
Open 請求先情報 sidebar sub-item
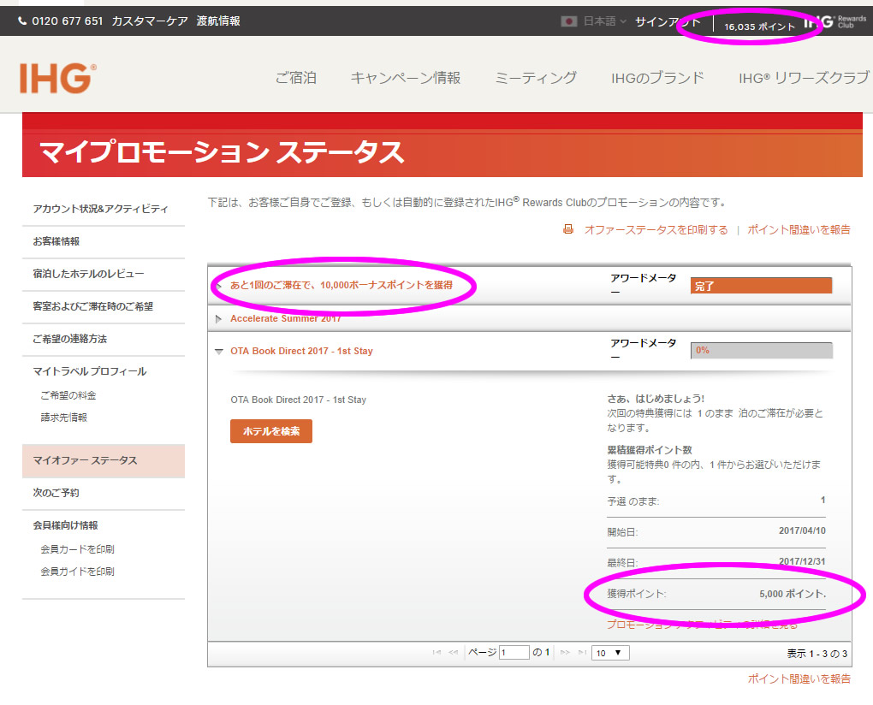pos(63,418)
